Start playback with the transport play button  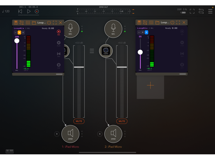pyautogui.click(x=29, y=11)
